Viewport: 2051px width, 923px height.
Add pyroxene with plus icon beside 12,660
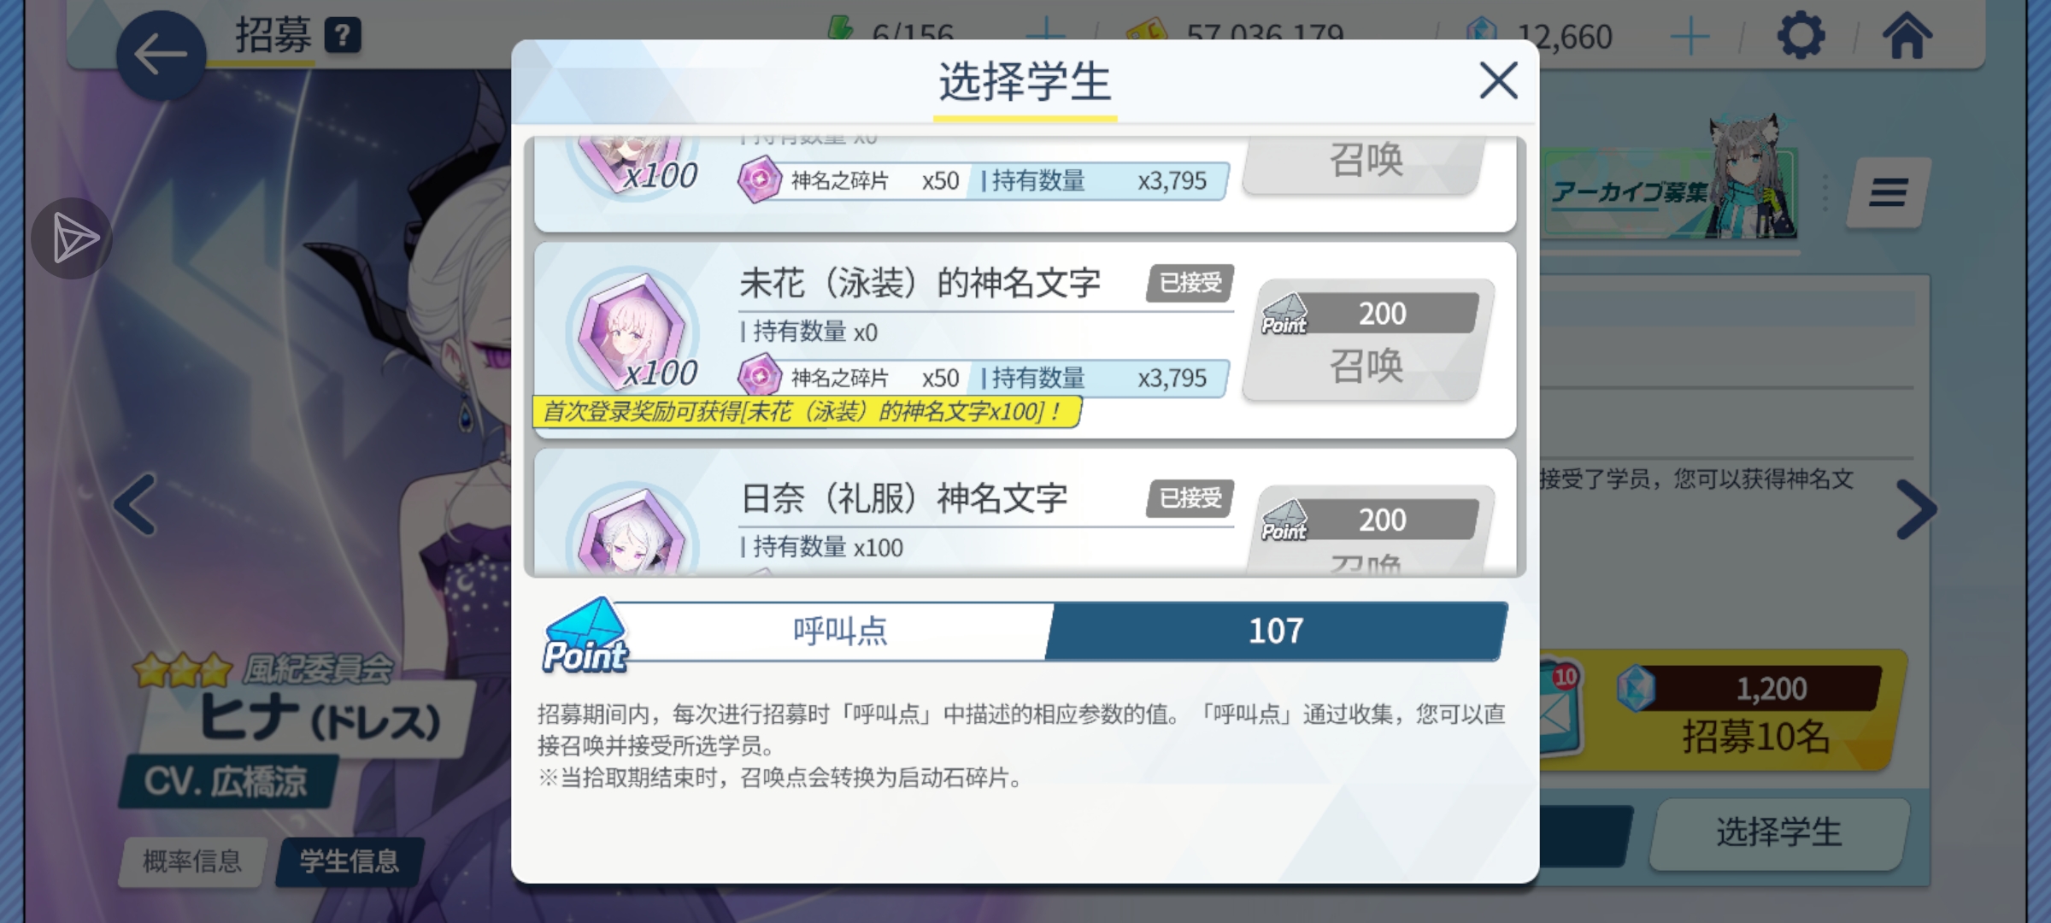[1690, 38]
